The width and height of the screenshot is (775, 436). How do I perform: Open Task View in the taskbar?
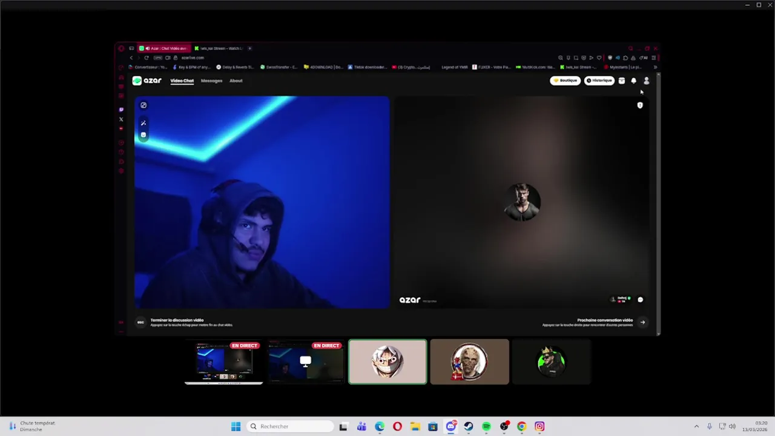(343, 426)
